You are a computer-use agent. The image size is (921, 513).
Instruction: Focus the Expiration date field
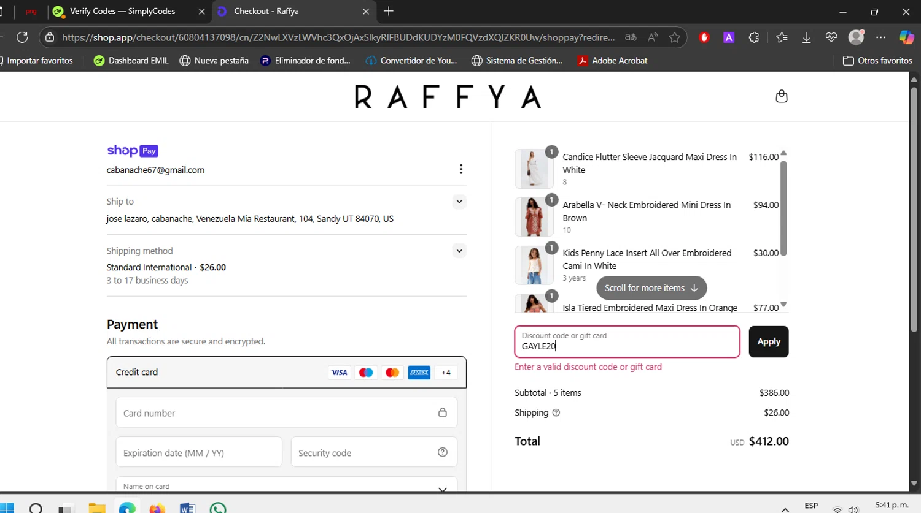(199, 452)
